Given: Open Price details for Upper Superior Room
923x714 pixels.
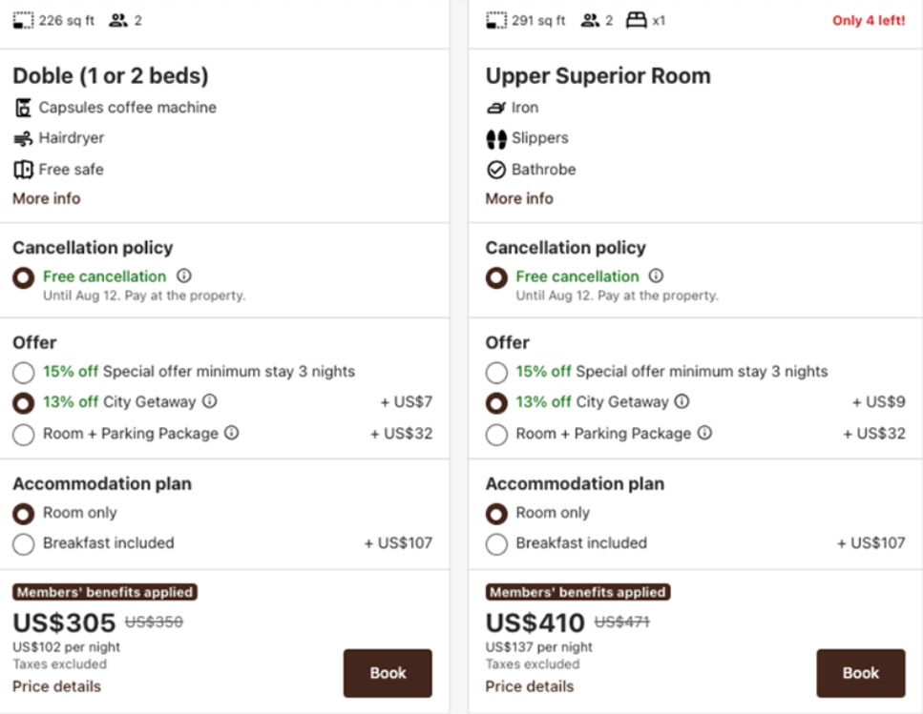Looking at the screenshot, I should [x=530, y=686].
